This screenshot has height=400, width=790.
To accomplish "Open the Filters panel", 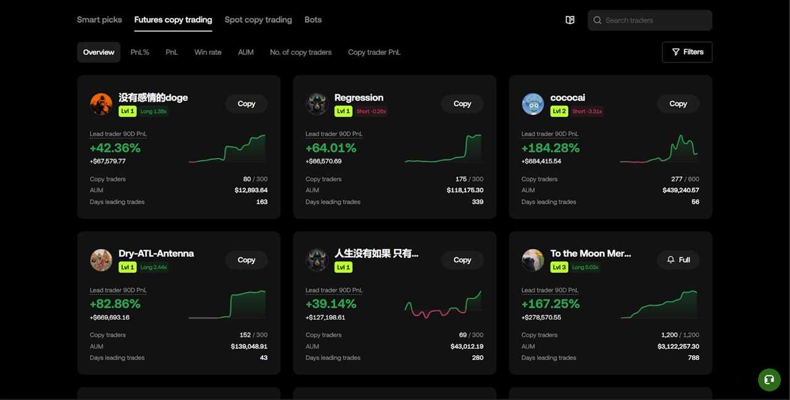I will [x=687, y=52].
